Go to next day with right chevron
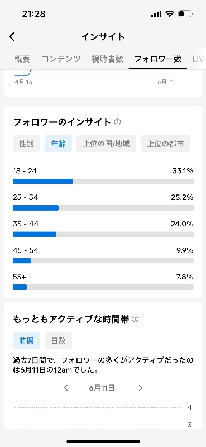The width and height of the screenshot is (206, 447). 141,388
